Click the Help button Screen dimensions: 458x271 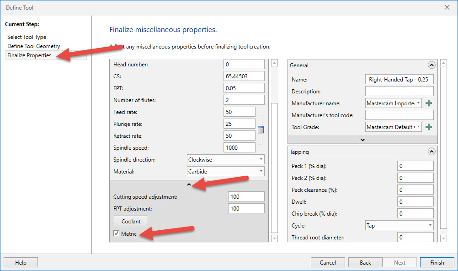[21, 262]
